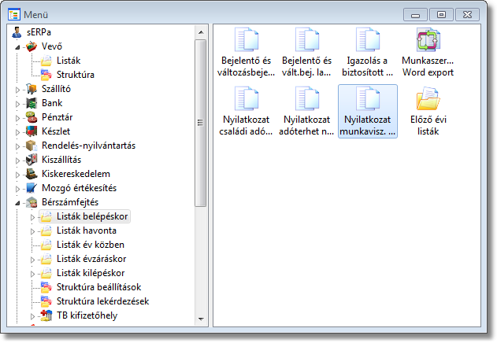Open Nyilatkozat adóterhet n... document

click(307, 98)
